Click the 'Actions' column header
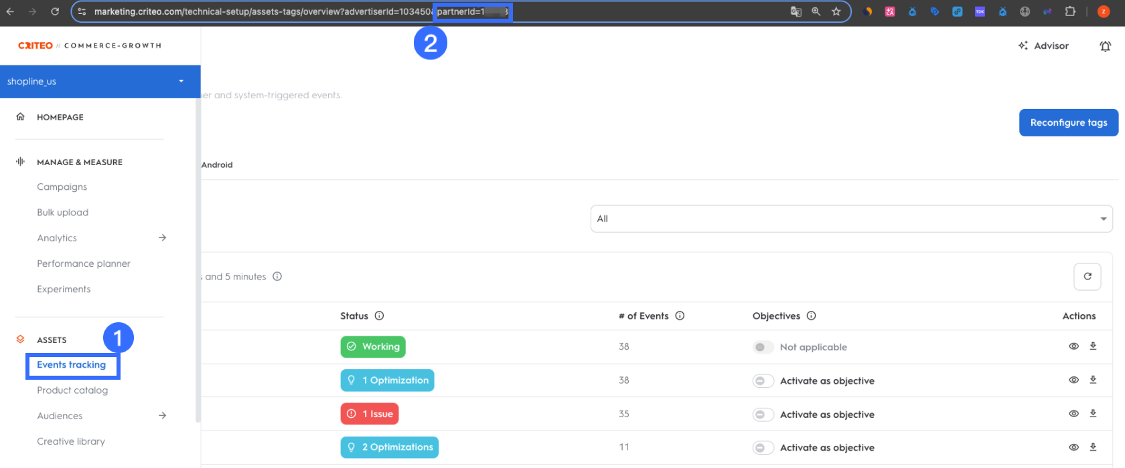The height and width of the screenshot is (468, 1125). click(1079, 316)
